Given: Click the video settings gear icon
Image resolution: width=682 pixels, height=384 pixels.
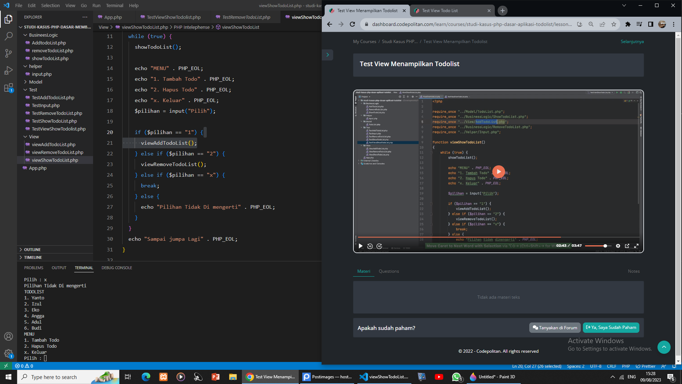Looking at the screenshot, I should click(x=618, y=246).
